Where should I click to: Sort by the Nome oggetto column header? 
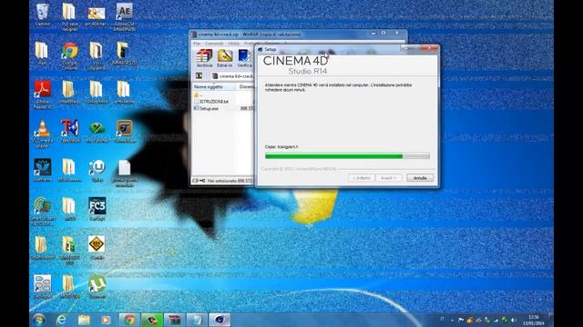point(214,87)
